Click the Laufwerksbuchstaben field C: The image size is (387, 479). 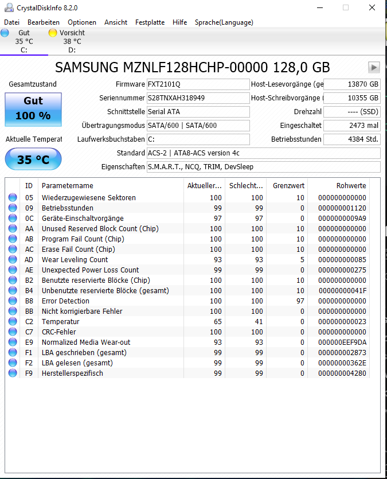(x=198, y=139)
